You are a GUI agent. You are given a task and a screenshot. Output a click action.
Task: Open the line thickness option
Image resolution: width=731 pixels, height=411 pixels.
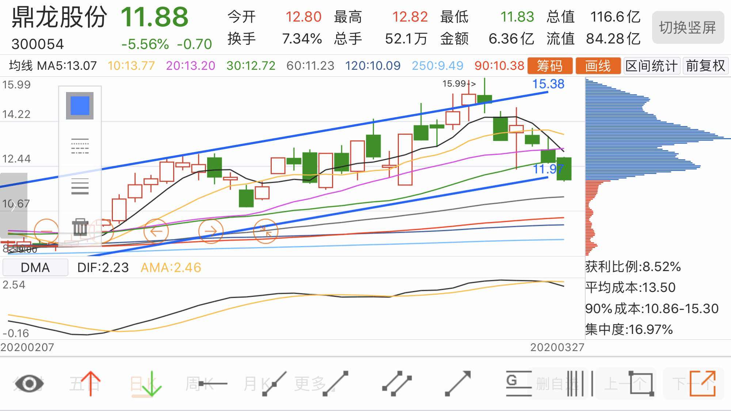point(80,186)
